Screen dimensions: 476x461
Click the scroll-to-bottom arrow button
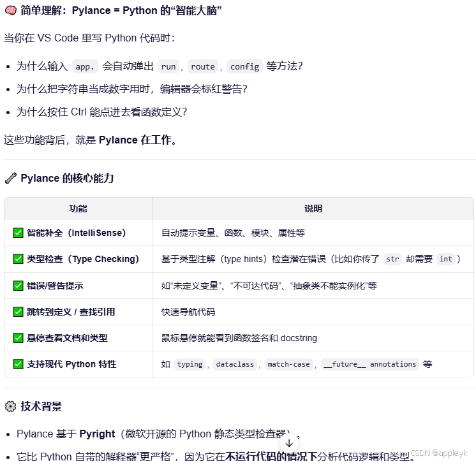pyautogui.click(x=289, y=443)
